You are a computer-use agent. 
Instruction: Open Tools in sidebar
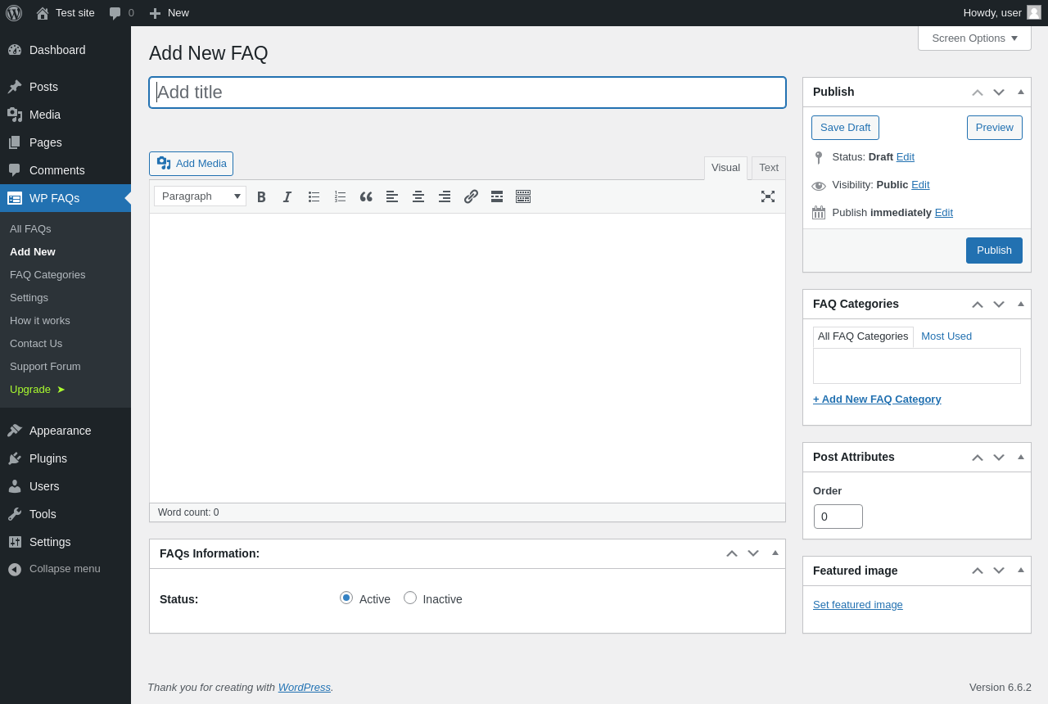[x=65, y=514]
